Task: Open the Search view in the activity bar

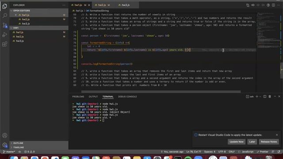Action: [x=5, y=15]
